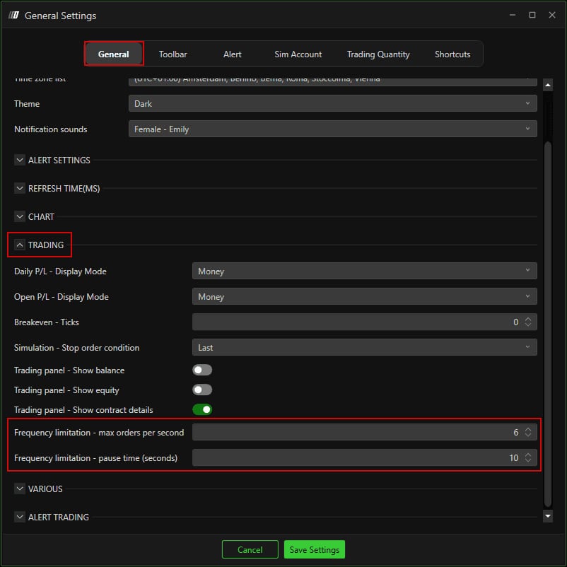Adjust pause time seconds using stepper arrows
The width and height of the screenshot is (567, 567).
pyautogui.click(x=528, y=458)
